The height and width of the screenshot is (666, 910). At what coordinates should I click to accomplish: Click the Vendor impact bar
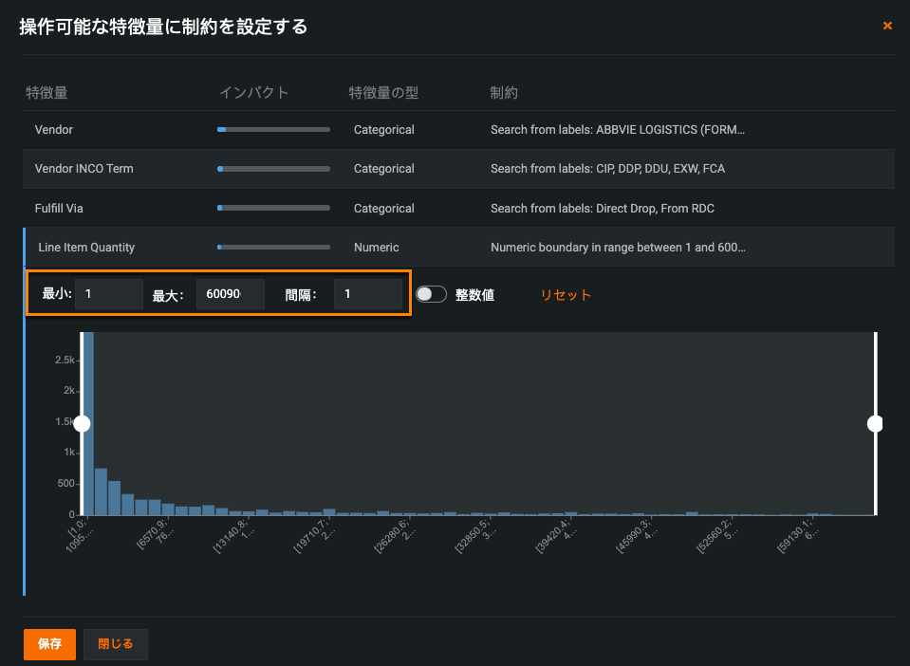(x=273, y=129)
